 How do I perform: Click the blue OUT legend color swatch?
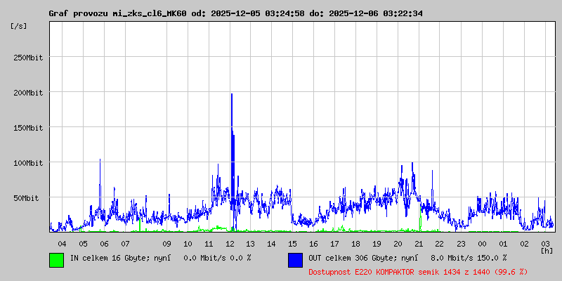coord(295,259)
